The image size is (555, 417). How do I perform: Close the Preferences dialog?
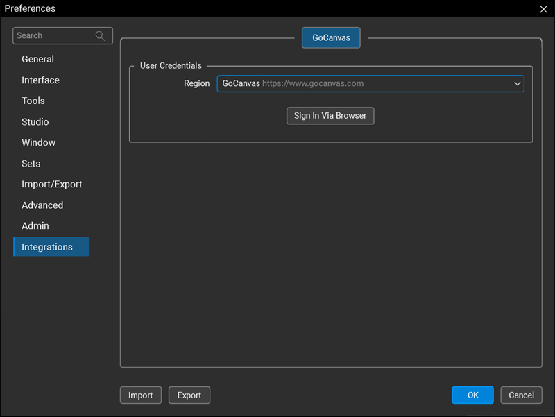pos(543,9)
